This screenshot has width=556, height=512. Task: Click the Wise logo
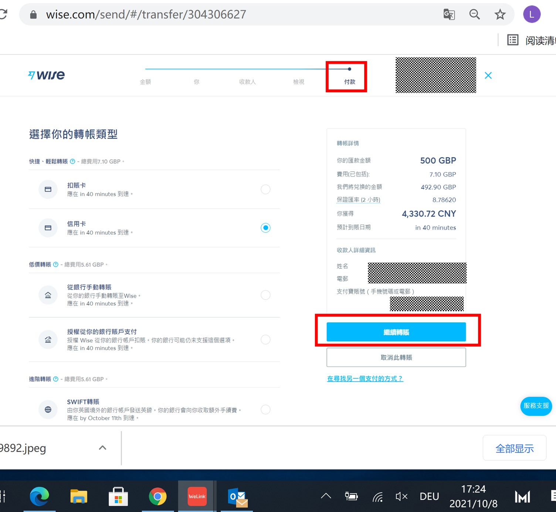click(46, 75)
